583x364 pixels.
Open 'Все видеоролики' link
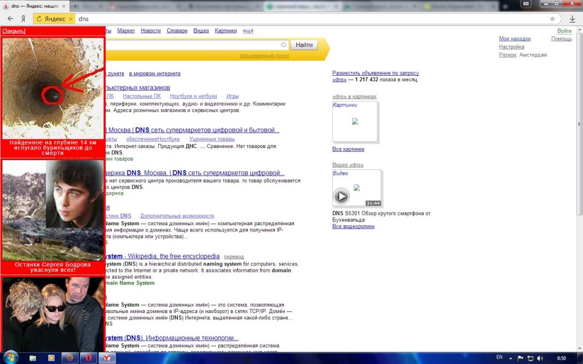pos(353,227)
